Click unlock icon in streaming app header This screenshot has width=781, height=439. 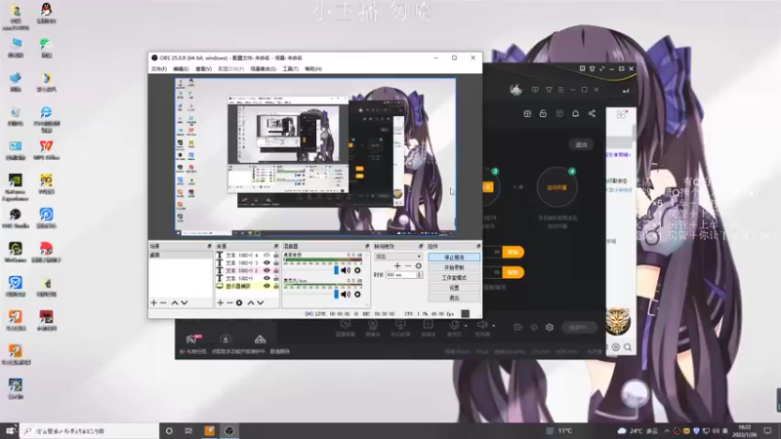click(543, 113)
